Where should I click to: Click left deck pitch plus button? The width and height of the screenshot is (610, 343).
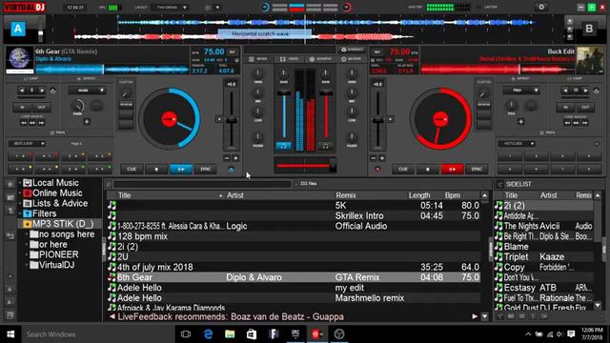click(235, 158)
